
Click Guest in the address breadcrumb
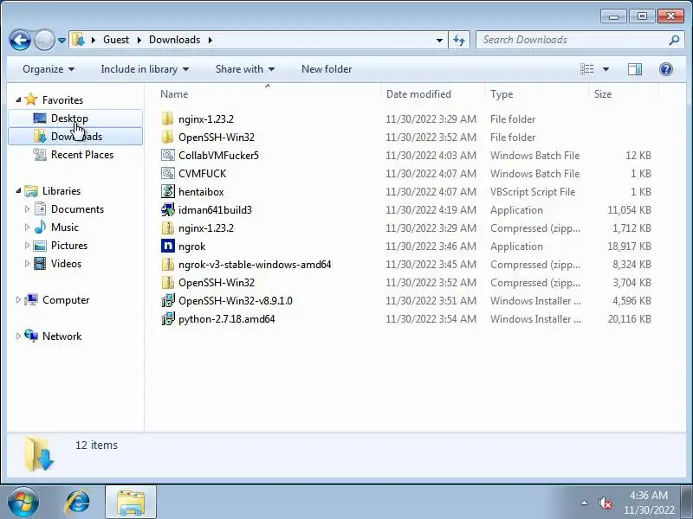116,40
